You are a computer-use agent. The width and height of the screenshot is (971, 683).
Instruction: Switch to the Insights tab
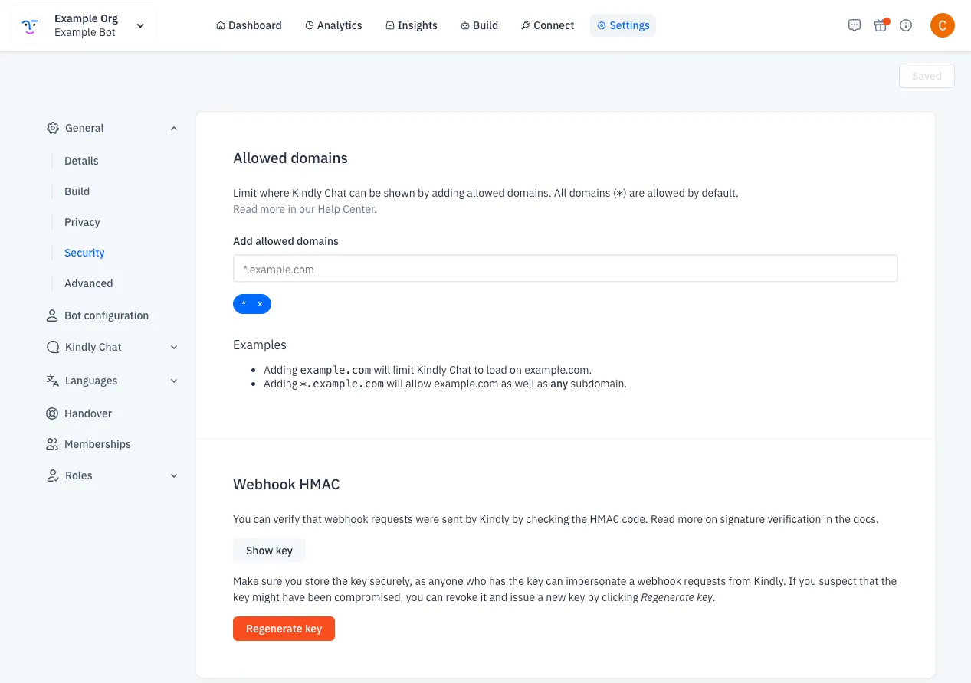(412, 25)
